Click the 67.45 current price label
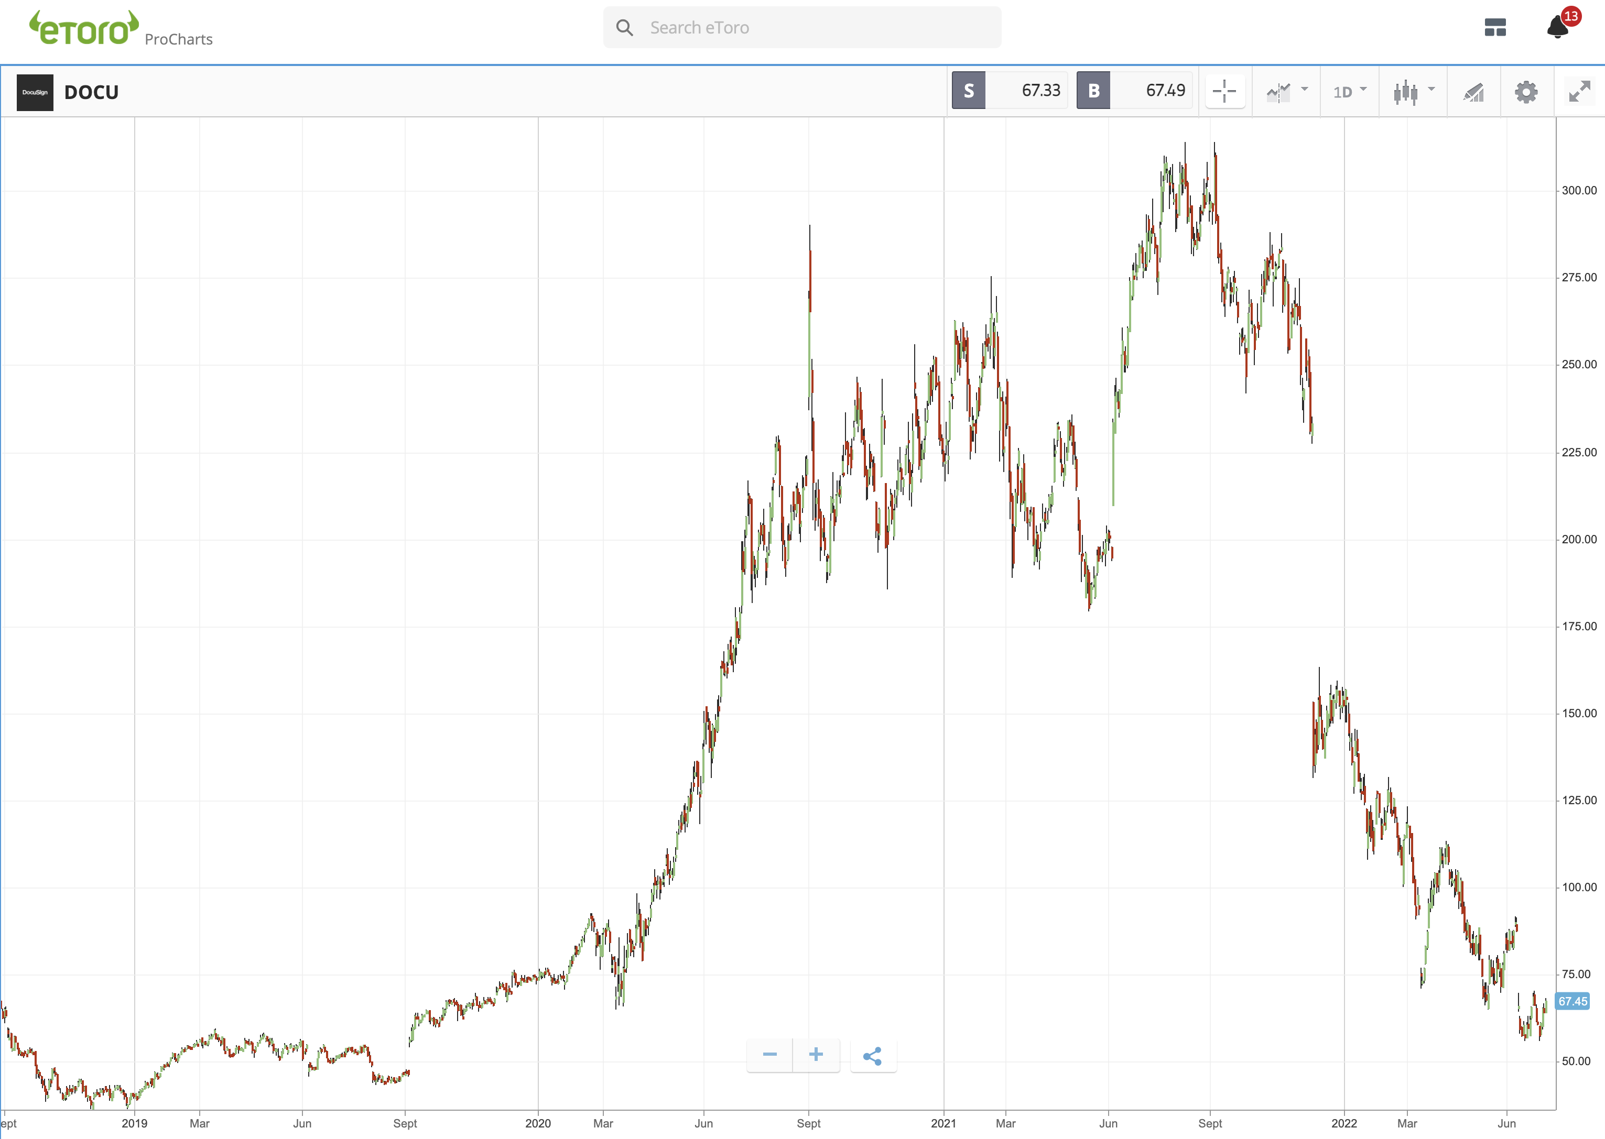Image resolution: width=1605 pixels, height=1139 pixels. point(1572,1002)
